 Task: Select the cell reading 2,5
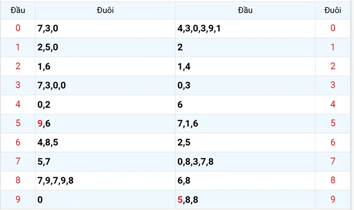[x=184, y=143]
